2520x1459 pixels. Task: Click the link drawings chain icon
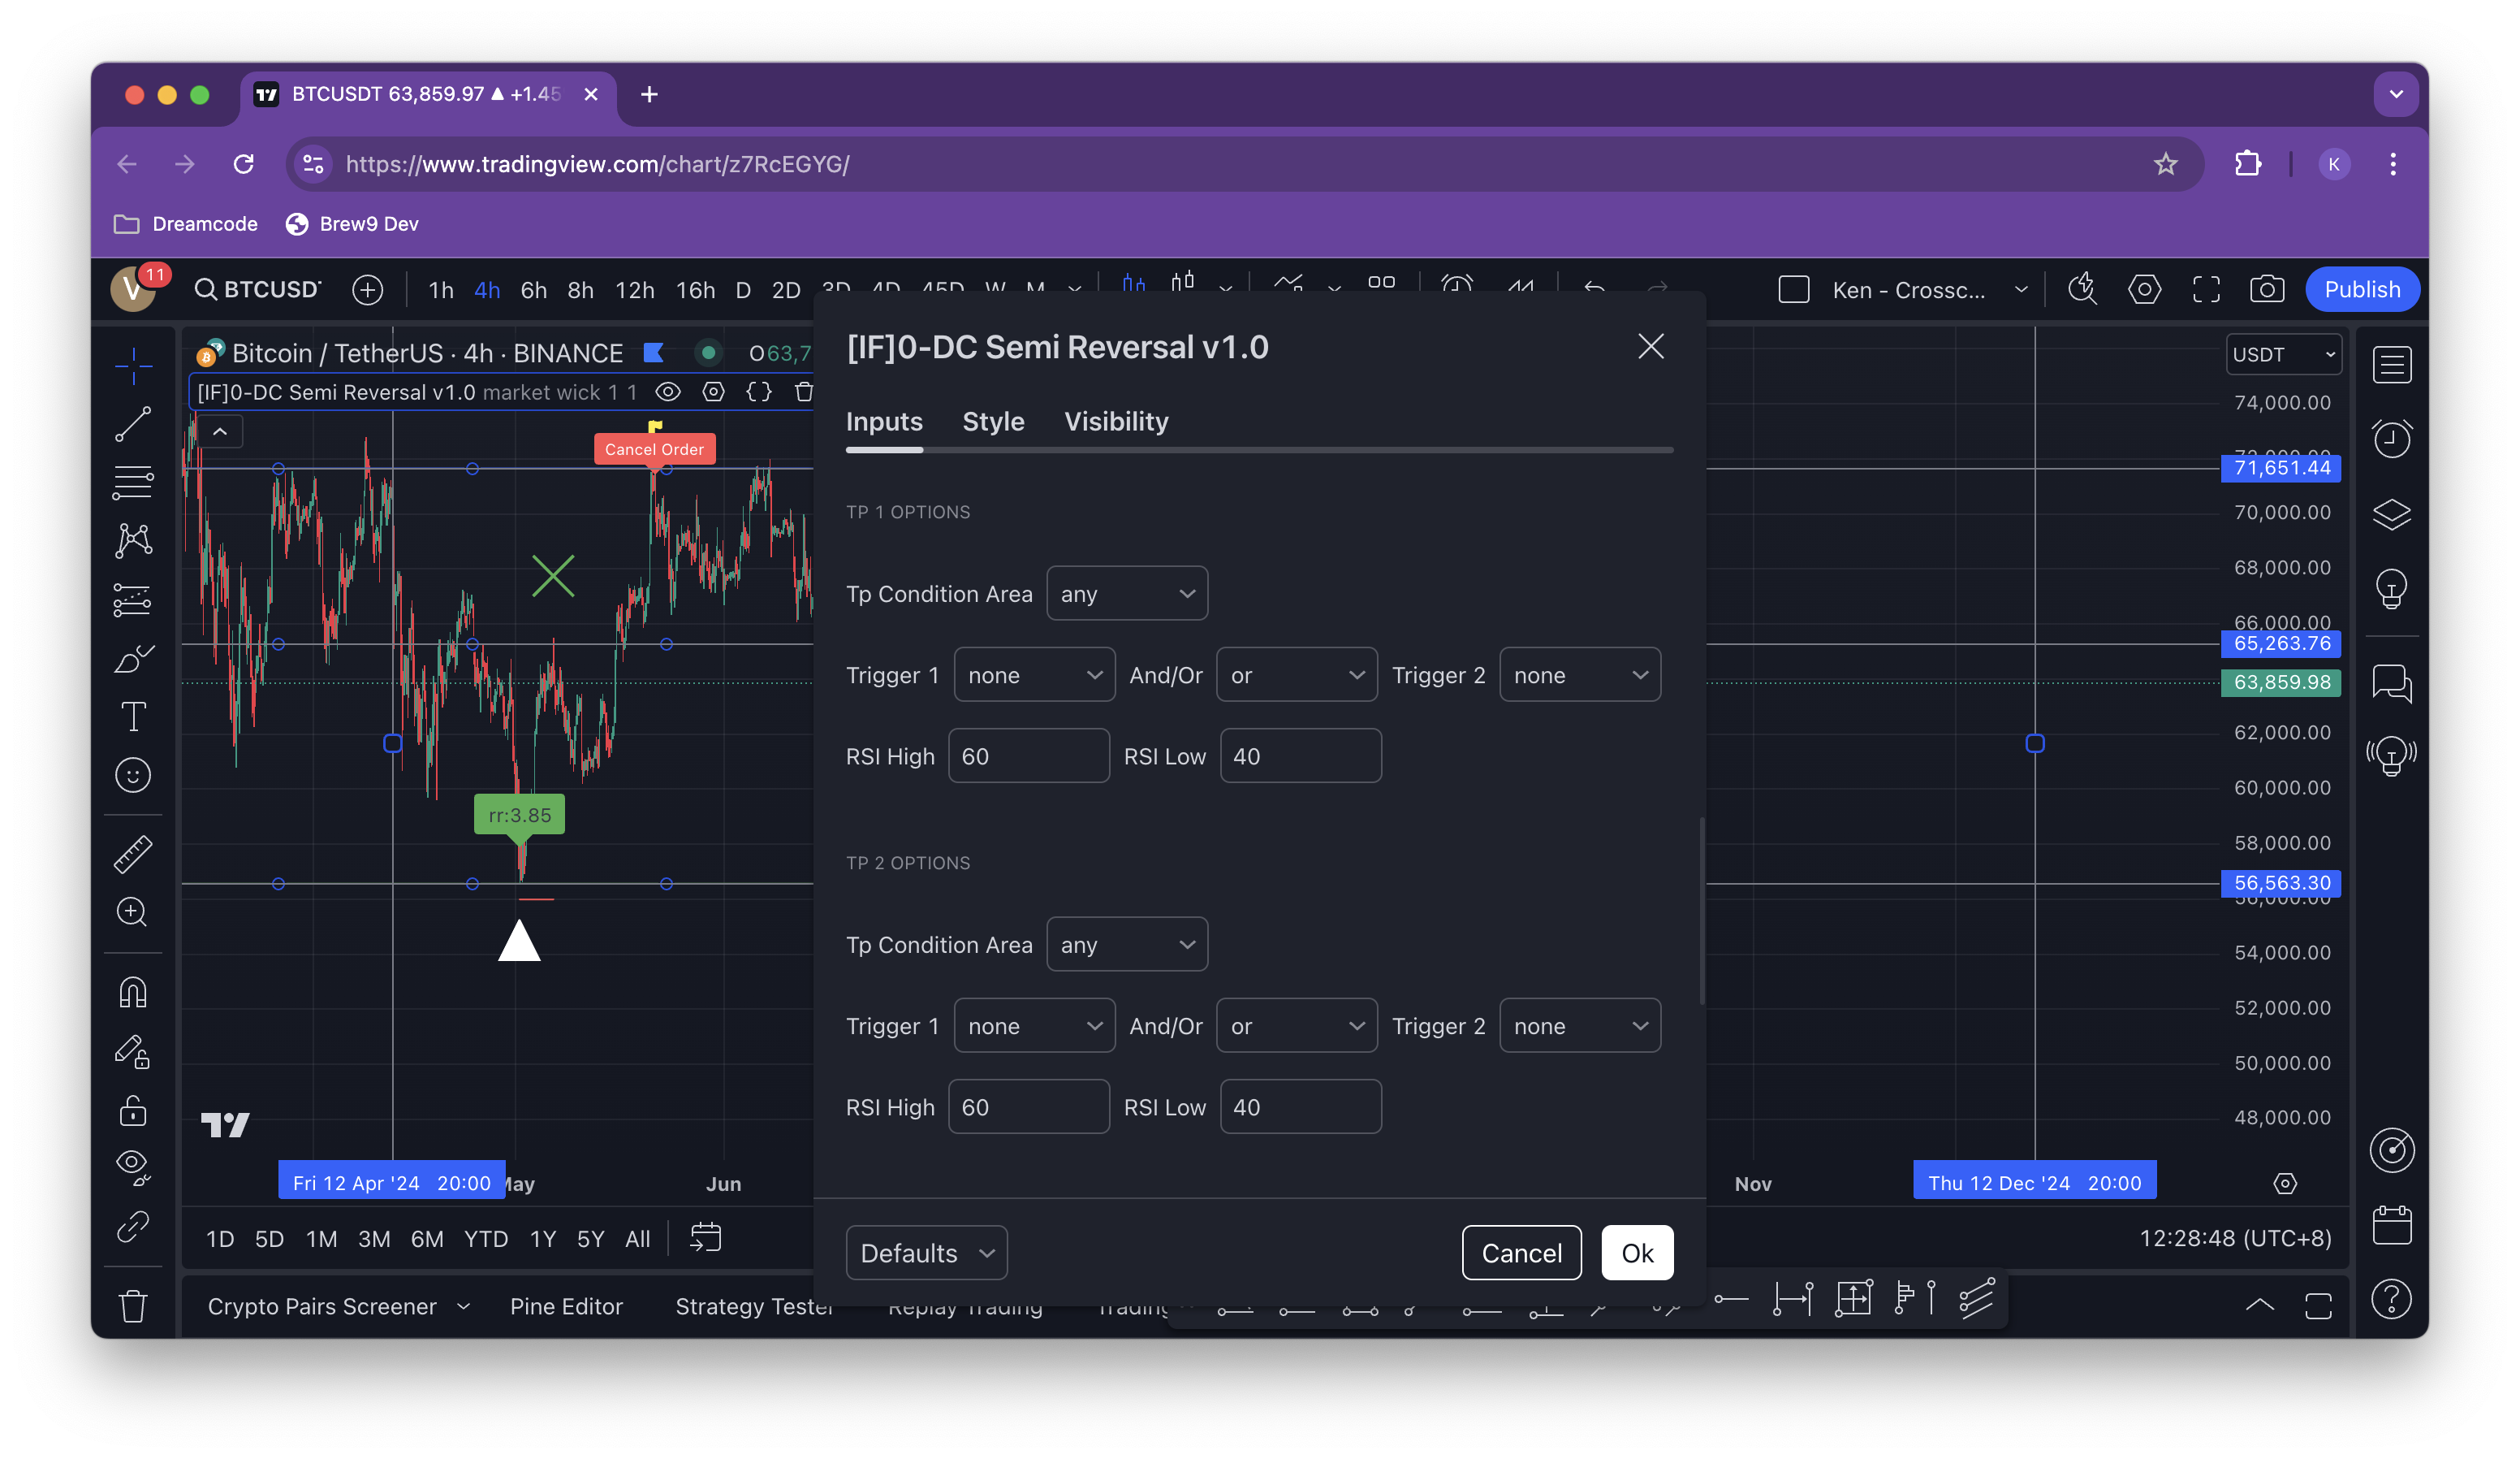133,1227
